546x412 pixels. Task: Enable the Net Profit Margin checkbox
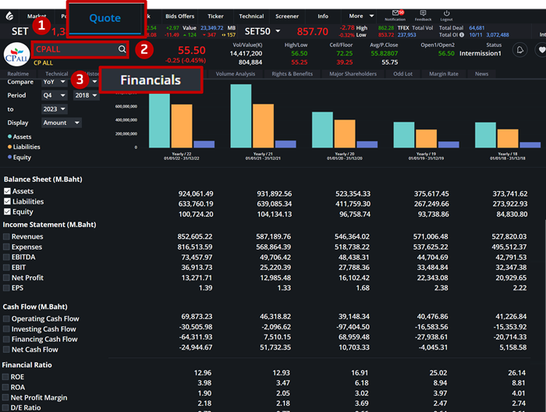point(5,397)
